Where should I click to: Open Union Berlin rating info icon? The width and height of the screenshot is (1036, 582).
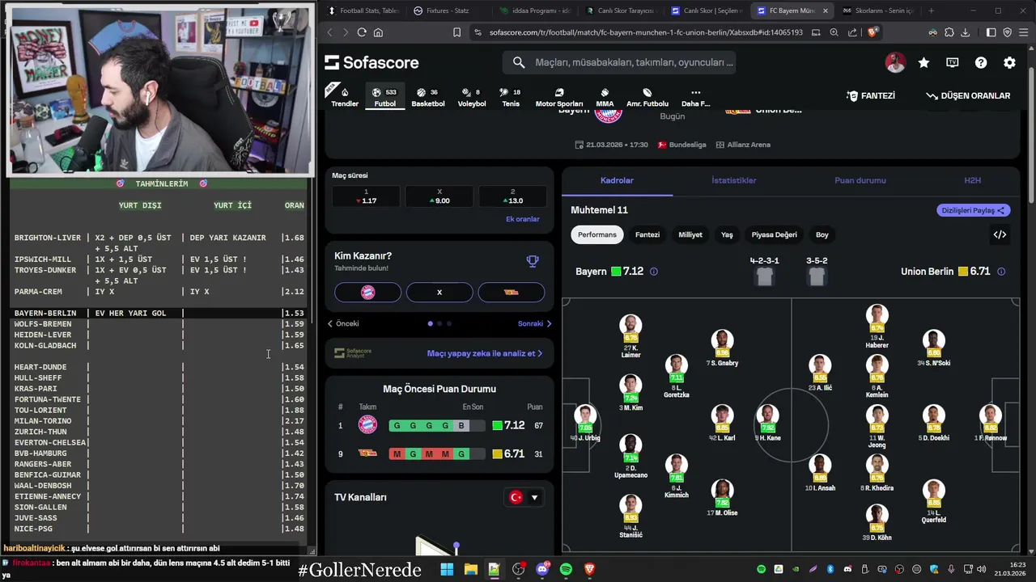pyautogui.click(x=1001, y=272)
